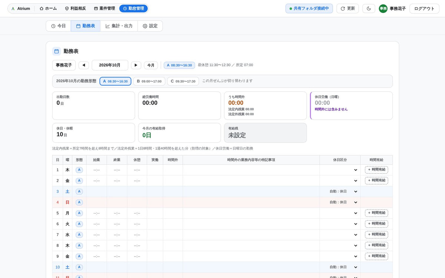
Task: Add 時間有給 for day 6
Action: [376, 224]
